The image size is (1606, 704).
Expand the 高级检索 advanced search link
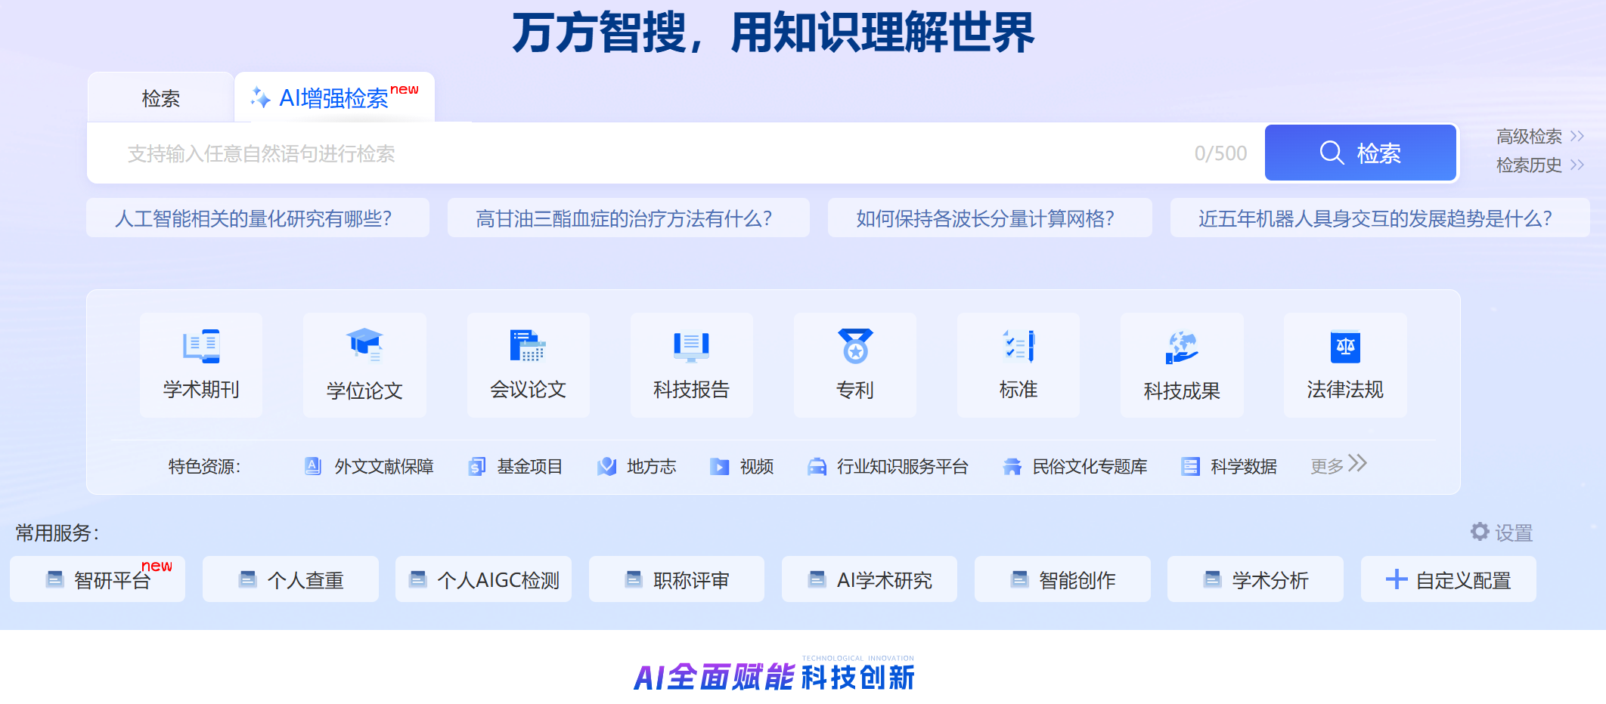coord(1539,137)
